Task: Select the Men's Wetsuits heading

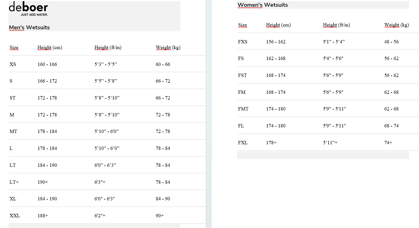Action: click(x=29, y=27)
